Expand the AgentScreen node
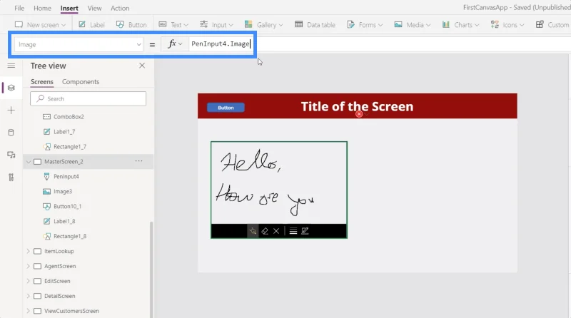The height and width of the screenshot is (318, 571). tap(29, 266)
